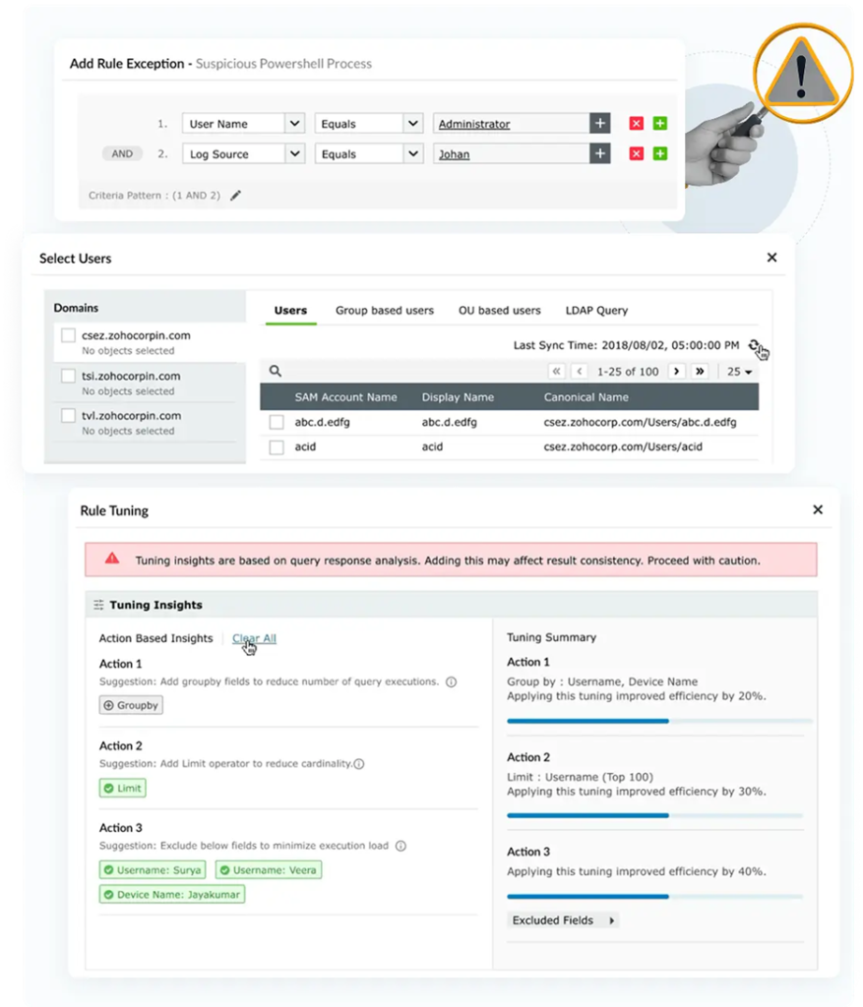This screenshot has width=863, height=1007.
Task: Click the info icon beside the Action 1 suggestion
Action: tap(451, 681)
